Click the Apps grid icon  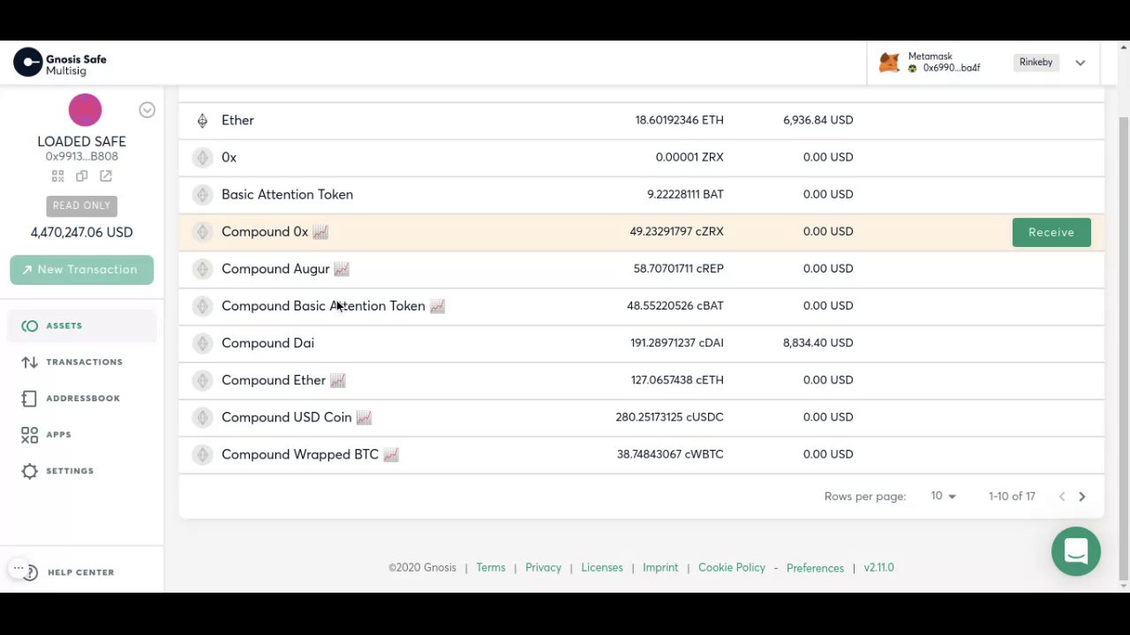coord(29,435)
